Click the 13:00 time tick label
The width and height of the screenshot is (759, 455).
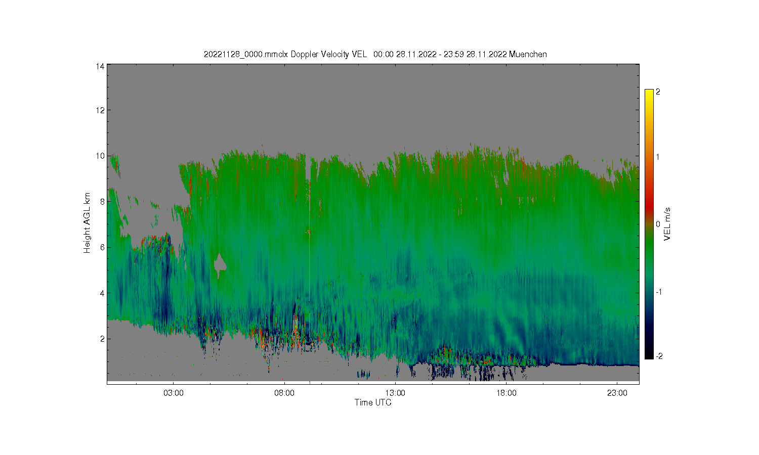[395, 392]
